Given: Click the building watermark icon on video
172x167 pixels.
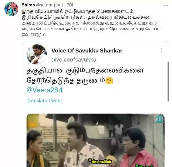Looking at the screenshot, I should 160,119.
